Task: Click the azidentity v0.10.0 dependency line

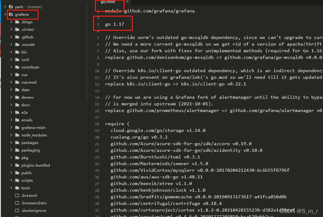Action: [x=187, y=150]
